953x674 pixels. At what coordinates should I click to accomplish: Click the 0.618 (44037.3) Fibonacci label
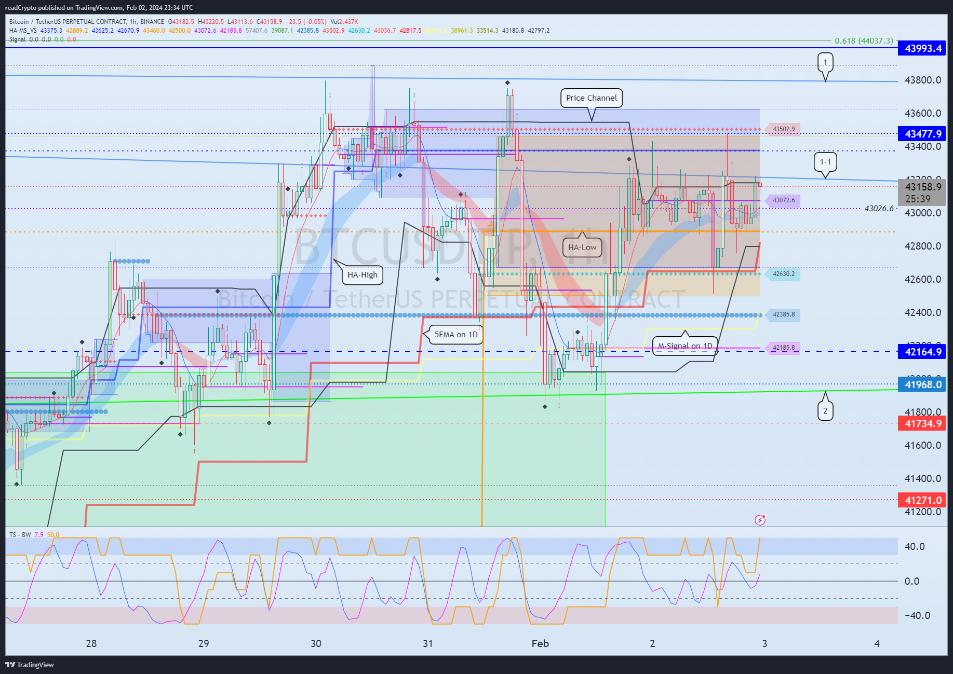tap(864, 40)
